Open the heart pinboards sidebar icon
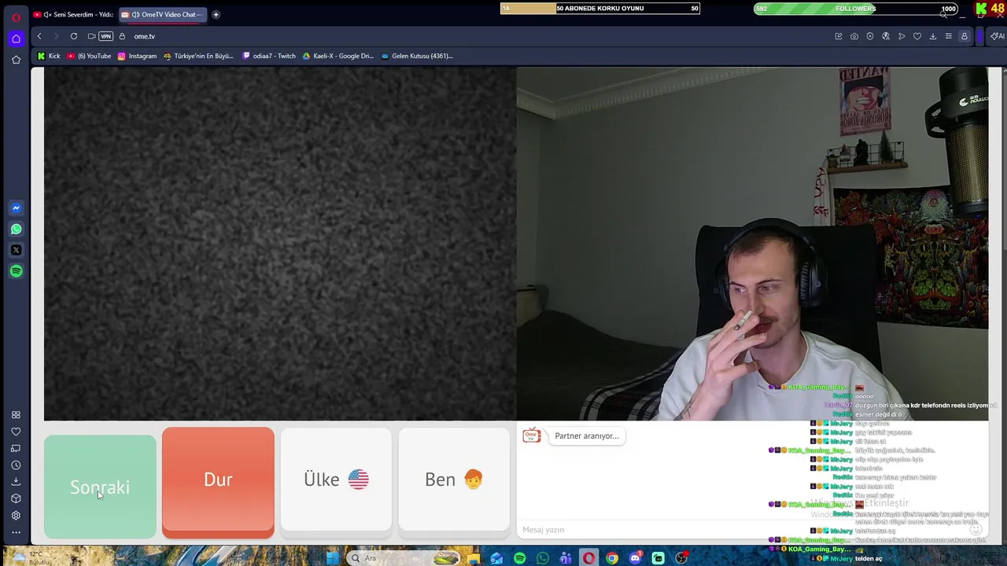Screen dimensions: 1007x566 point(16,432)
